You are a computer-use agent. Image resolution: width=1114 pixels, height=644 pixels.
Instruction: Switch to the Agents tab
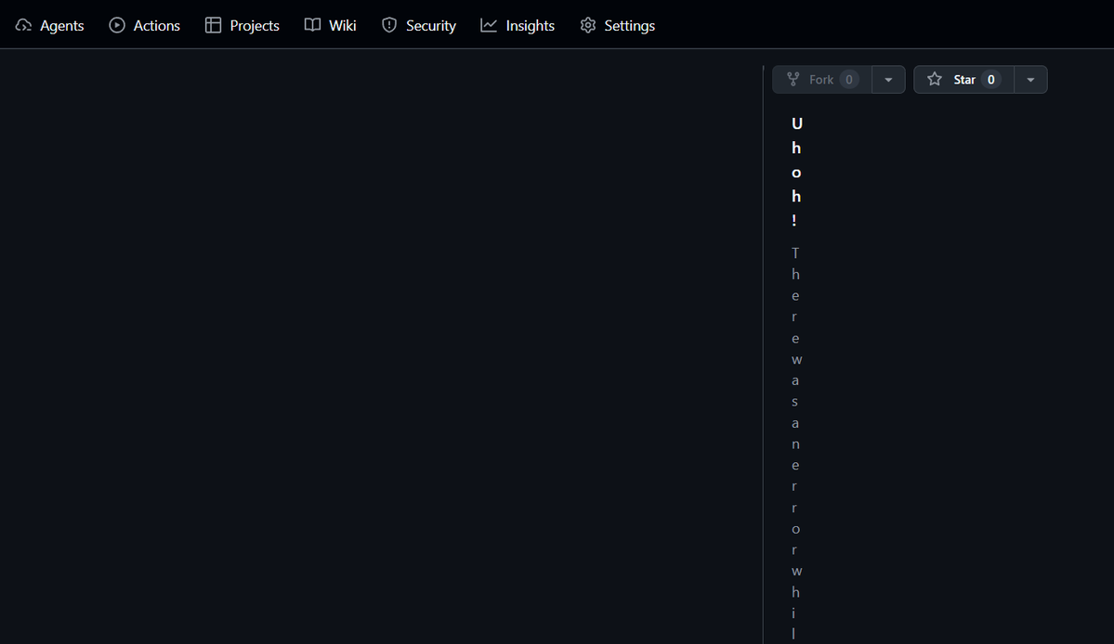tap(61, 25)
